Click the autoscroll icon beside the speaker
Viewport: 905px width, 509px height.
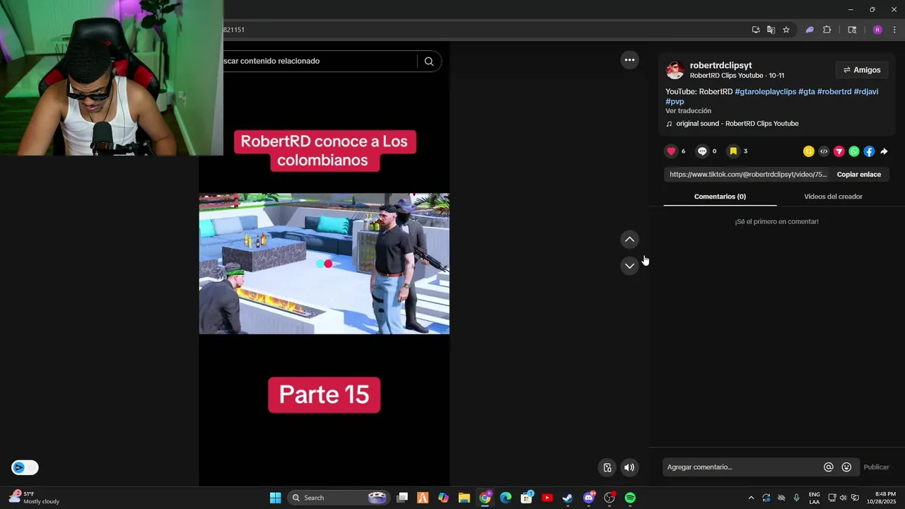point(607,467)
